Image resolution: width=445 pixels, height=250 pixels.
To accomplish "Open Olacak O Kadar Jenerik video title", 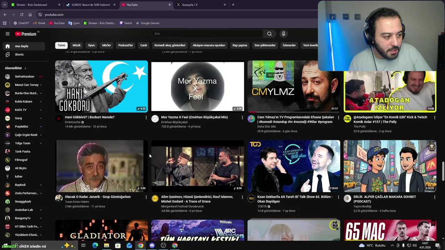I will point(98,197).
